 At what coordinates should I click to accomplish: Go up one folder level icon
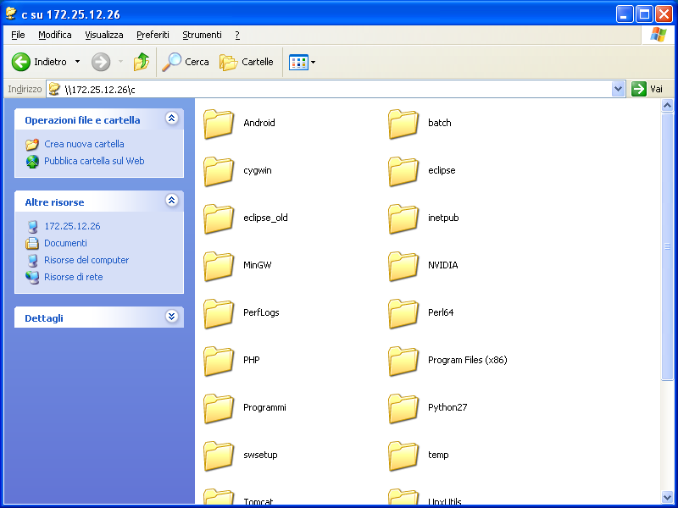tap(141, 62)
